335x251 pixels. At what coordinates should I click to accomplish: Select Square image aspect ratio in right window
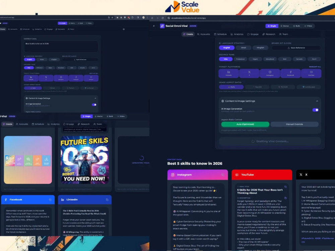pyautogui.click(x=257, y=87)
